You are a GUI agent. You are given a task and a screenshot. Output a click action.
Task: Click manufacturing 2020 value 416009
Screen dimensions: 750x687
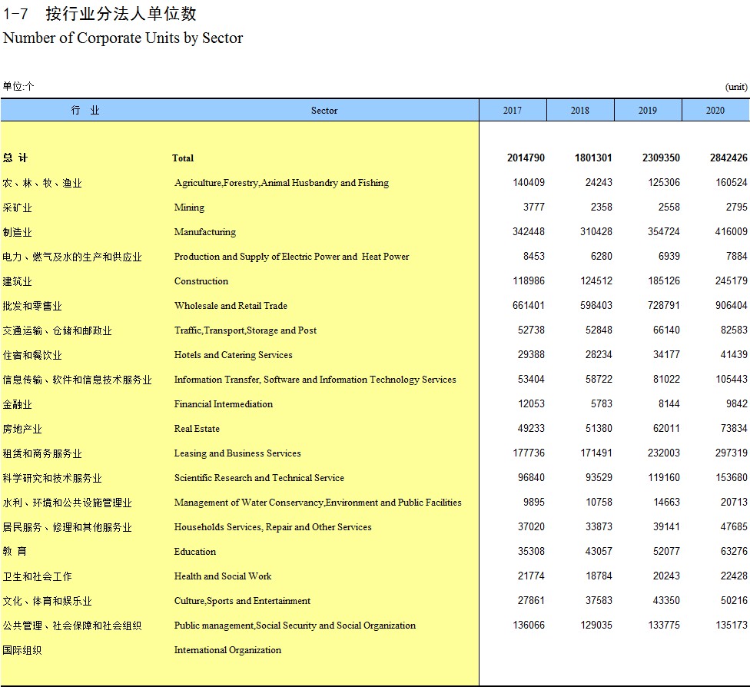point(732,231)
